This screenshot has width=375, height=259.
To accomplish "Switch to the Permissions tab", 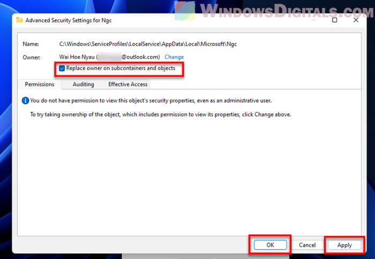I will coord(40,85).
